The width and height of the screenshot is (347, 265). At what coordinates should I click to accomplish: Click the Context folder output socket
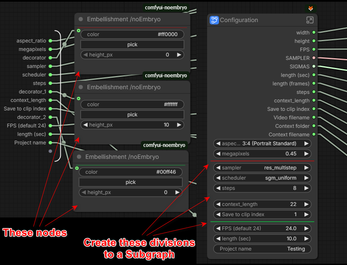[314, 126]
